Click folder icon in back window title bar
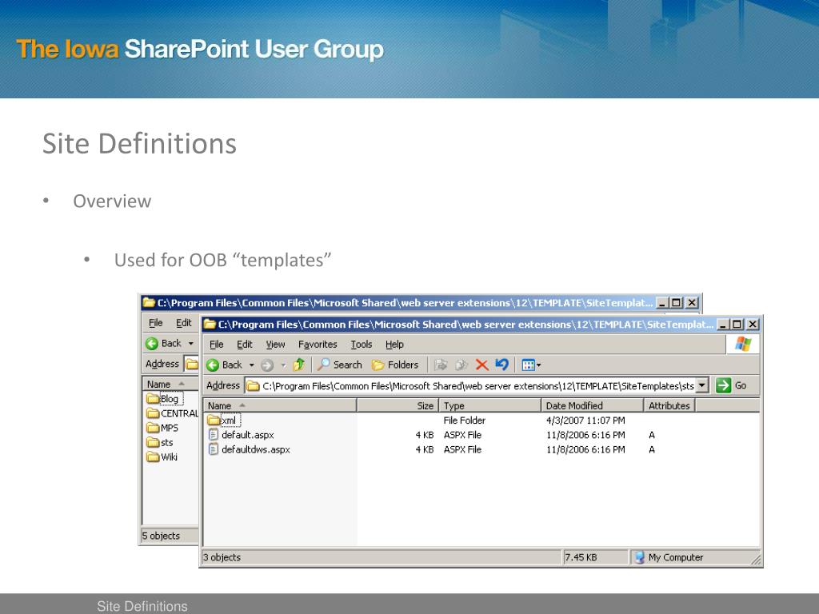 (150, 303)
